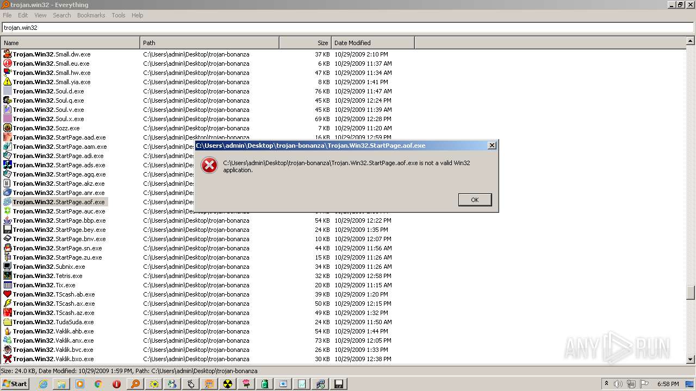The width and height of the screenshot is (696, 391).
Task: Sort results by Date Modified column header
Action: pyautogui.click(x=372, y=43)
